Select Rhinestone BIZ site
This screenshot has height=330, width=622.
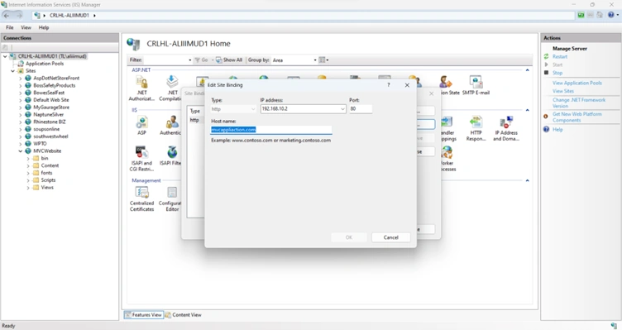pos(49,122)
